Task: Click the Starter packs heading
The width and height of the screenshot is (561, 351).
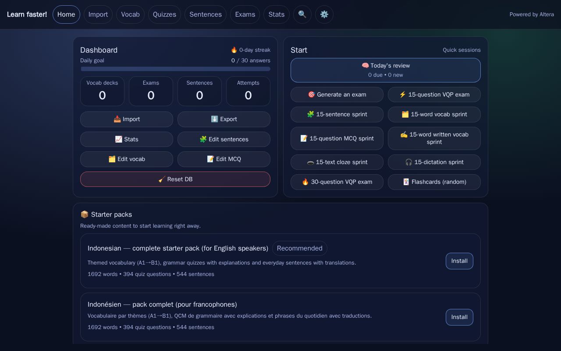Action: 106,215
